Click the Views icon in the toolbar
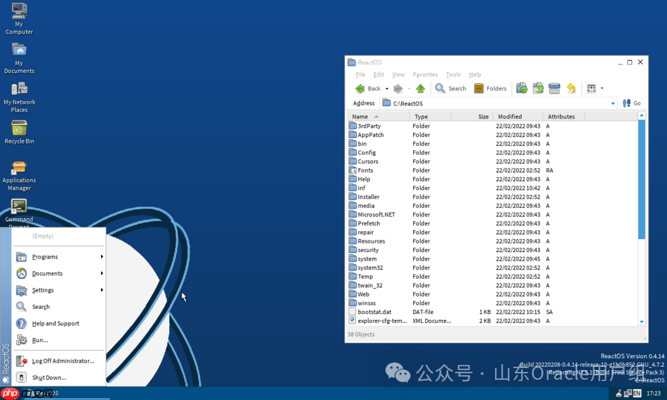Image resolution: width=667 pixels, height=400 pixels. tap(590, 88)
